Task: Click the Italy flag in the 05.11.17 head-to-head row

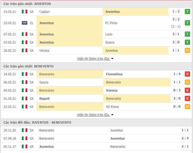Action: [24, 146]
